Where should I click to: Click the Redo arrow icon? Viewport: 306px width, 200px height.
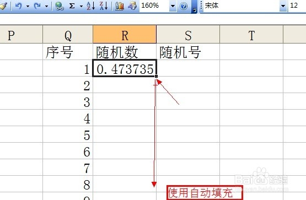tap(37, 6)
